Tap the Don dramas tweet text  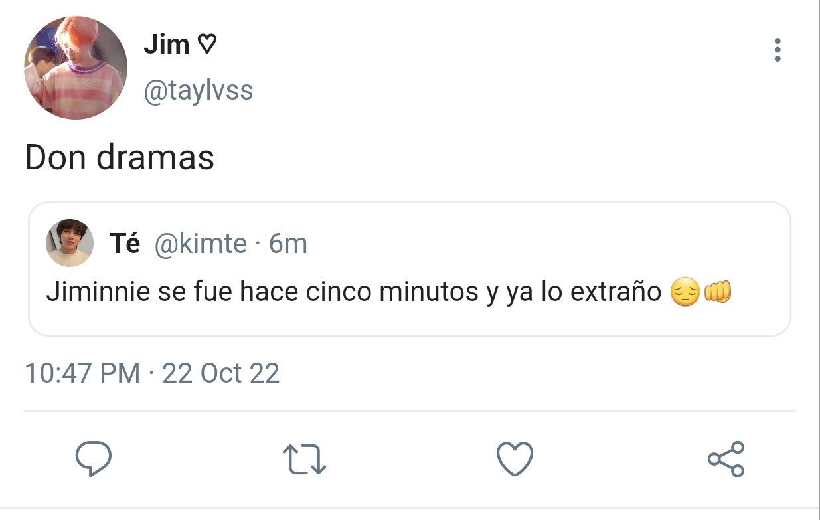[120, 158]
